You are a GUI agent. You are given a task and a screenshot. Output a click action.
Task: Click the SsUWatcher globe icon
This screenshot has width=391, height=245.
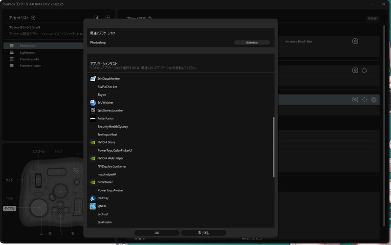pyautogui.click(x=93, y=103)
